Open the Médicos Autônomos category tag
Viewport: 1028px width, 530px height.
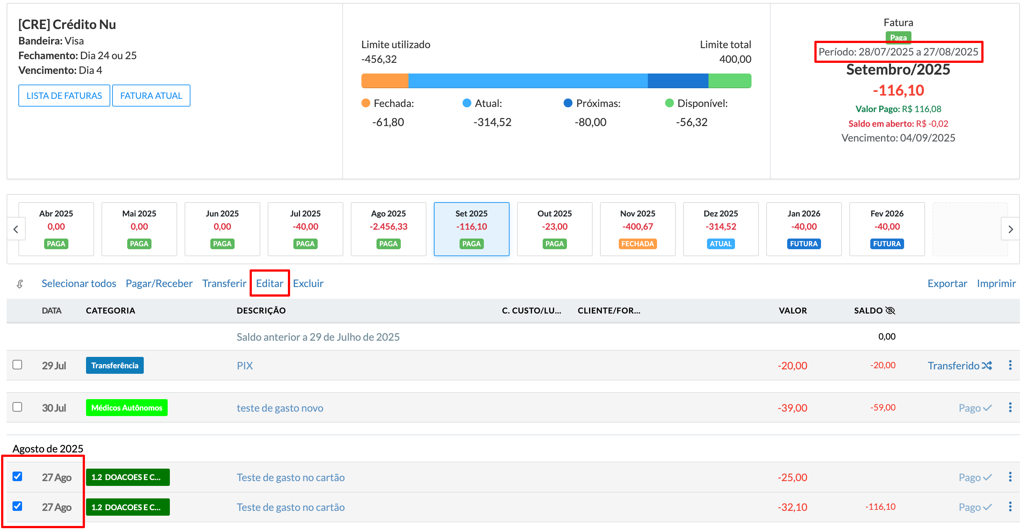[126, 408]
